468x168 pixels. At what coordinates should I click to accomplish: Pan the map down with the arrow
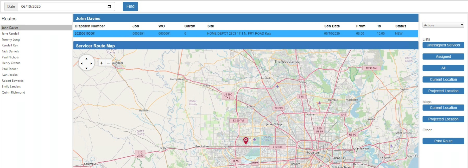(x=87, y=68)
